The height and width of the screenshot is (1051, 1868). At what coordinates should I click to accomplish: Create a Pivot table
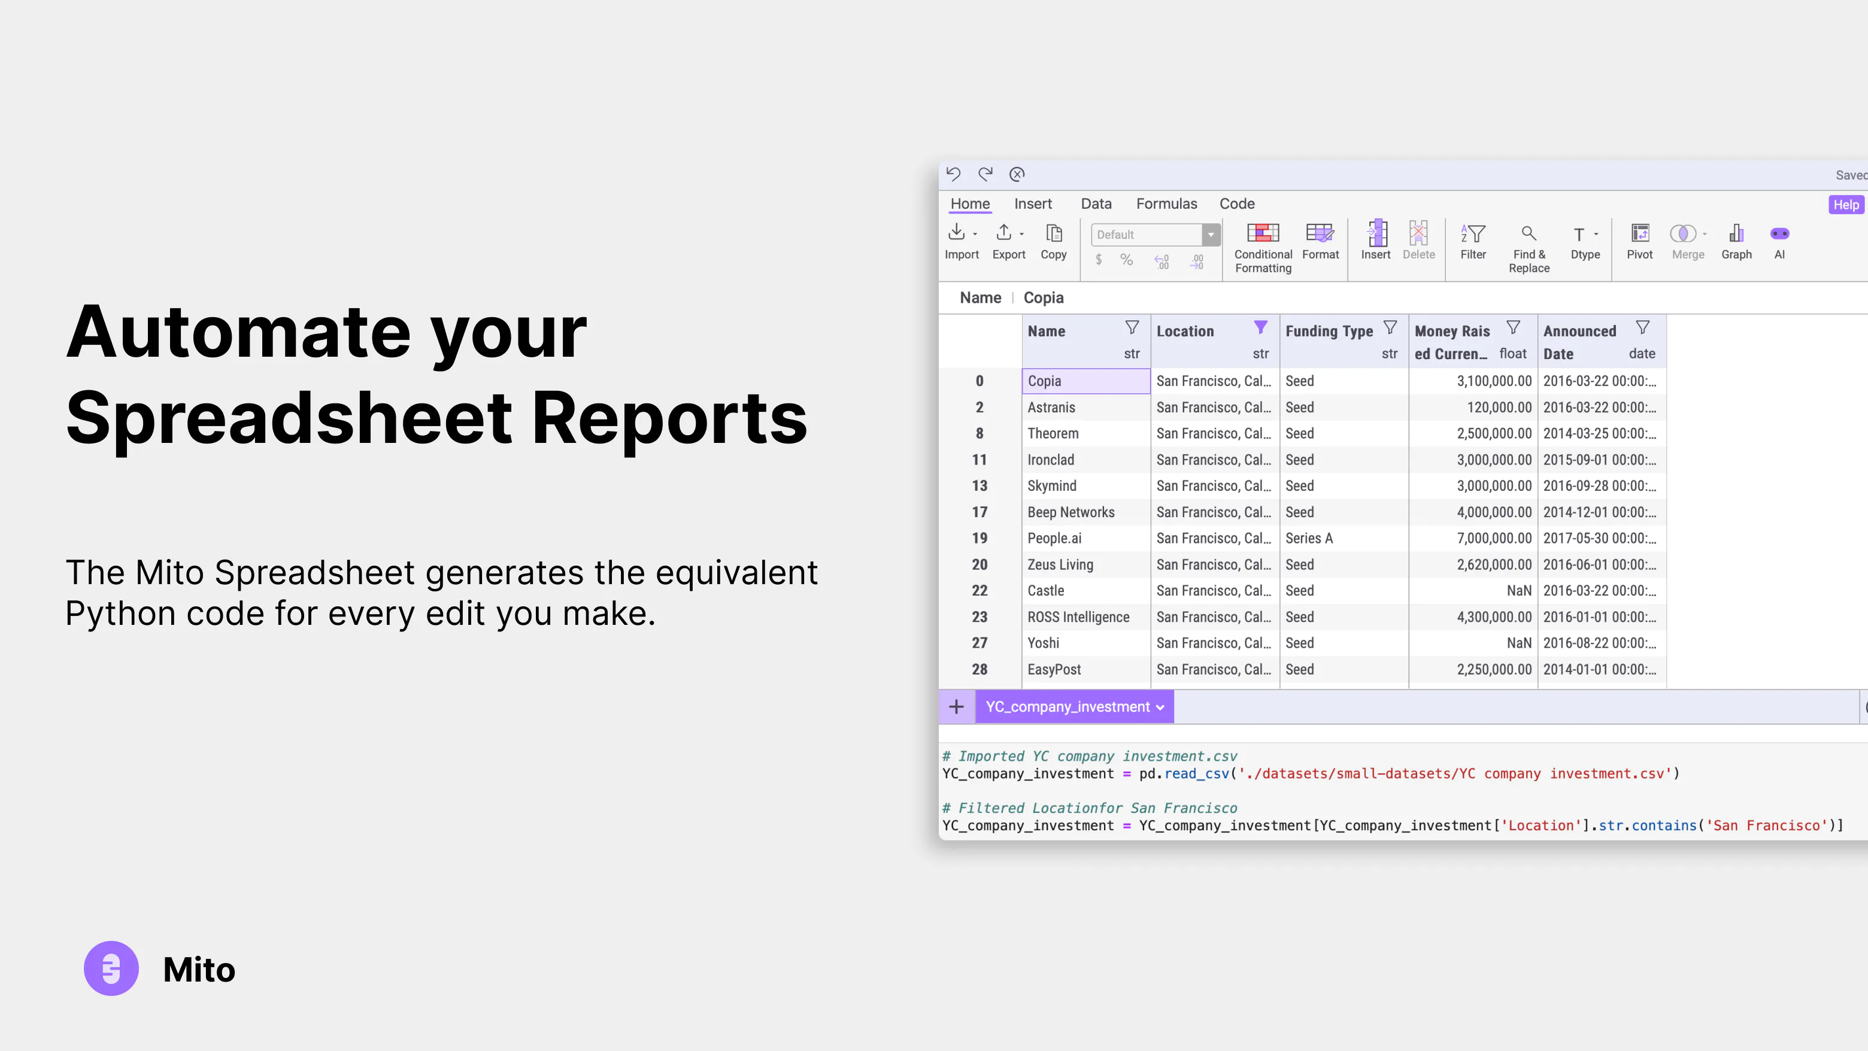(x=1639, y=241)
